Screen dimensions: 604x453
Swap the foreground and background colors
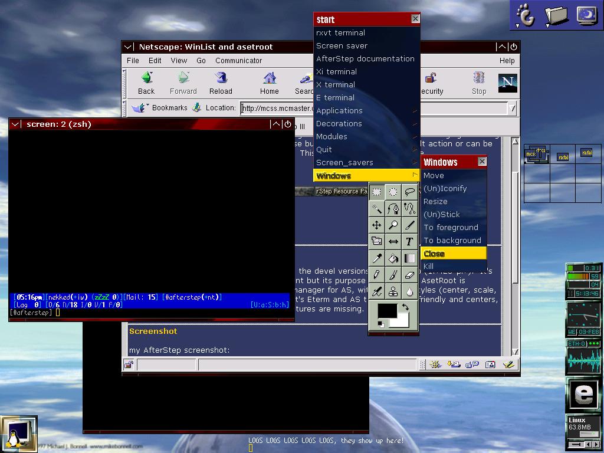pyautogui.click(x=406, y=307)
